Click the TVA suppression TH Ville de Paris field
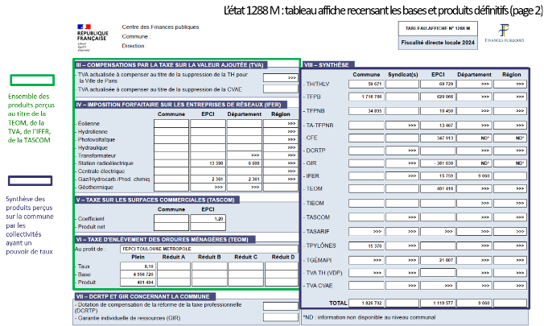This screenshot has width=544, height=326. (x=280, y=78)
